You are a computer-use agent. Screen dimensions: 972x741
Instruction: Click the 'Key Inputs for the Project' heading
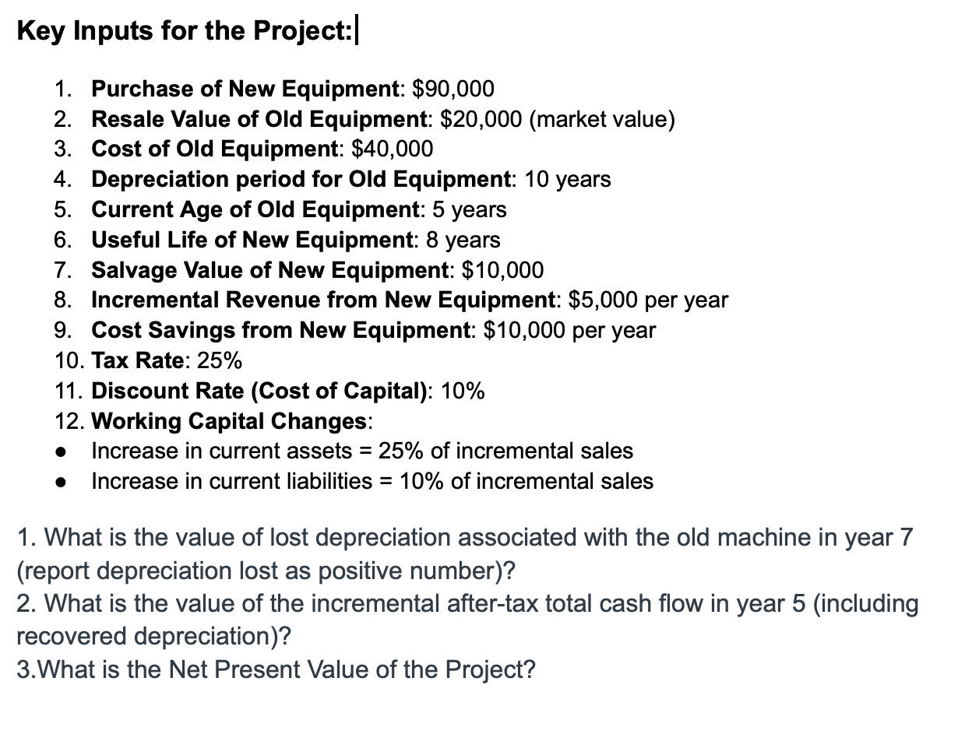click(184, 31)
